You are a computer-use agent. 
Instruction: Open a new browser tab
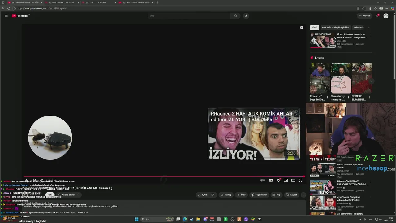click(x=157, y=2)
